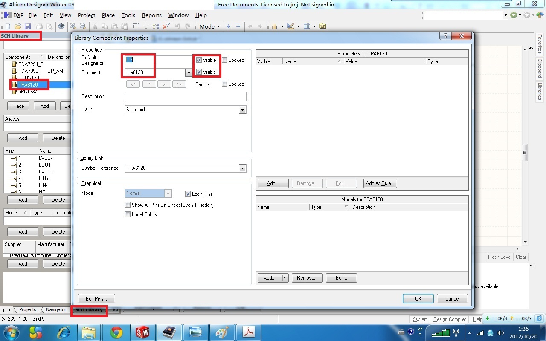The image size is (546, 341).
Task: Open the Comment dropdown arrow
Action: (189, 72)
